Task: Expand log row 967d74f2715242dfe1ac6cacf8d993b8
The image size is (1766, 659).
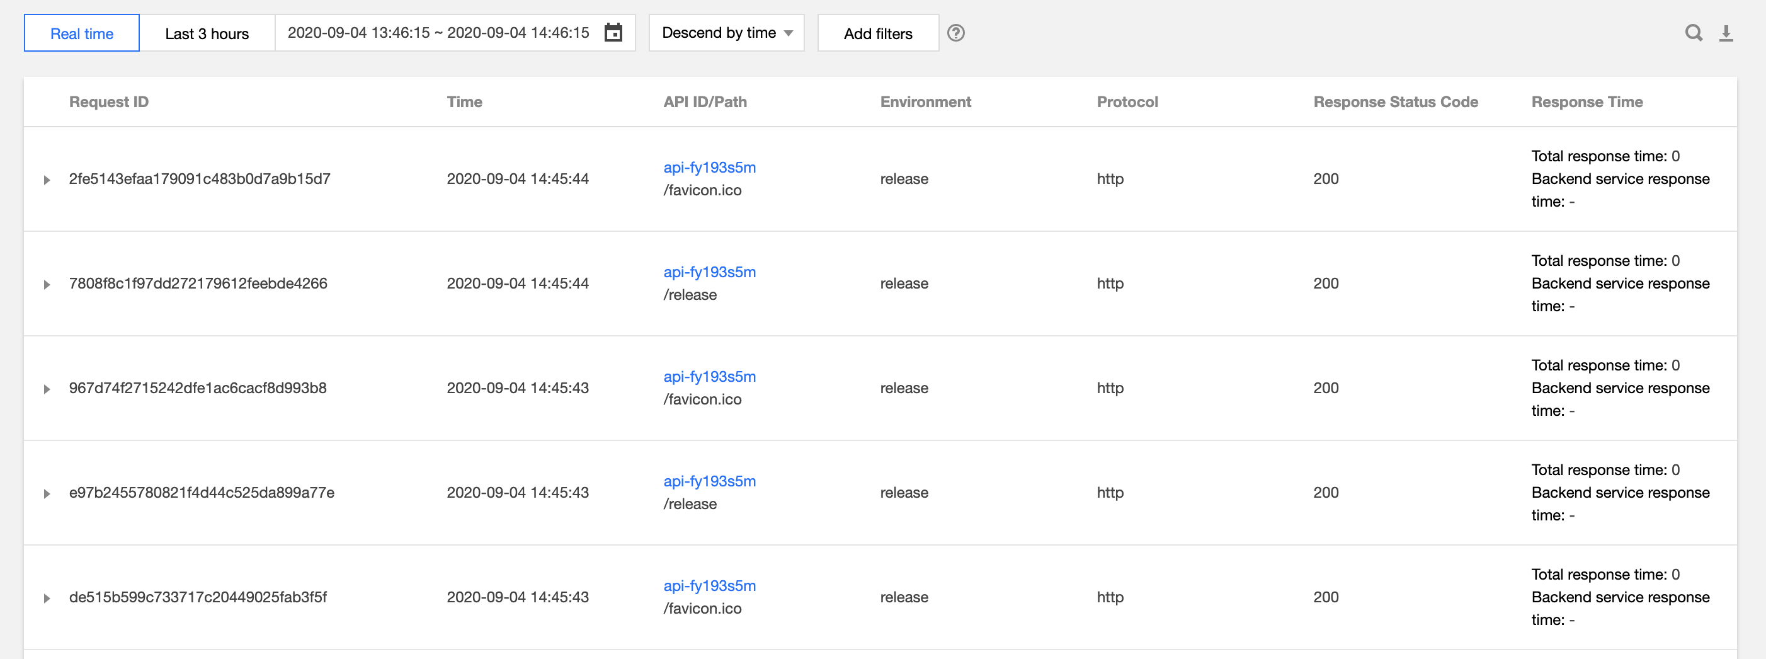Action: (x=47, y=389)
